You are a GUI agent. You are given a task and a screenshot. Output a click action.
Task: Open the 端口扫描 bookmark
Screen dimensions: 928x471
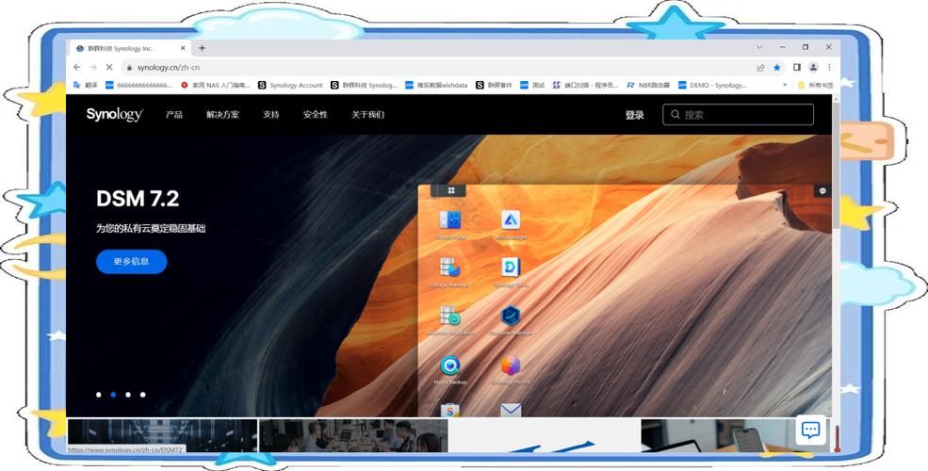585,85
